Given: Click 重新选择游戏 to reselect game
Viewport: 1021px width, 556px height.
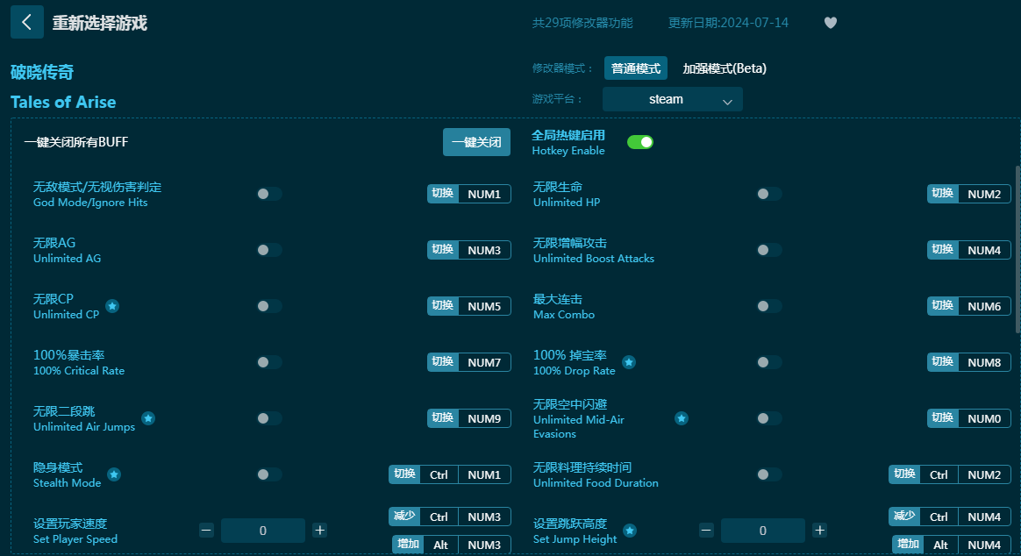Looking at the screenshot, I should [100, 23].
